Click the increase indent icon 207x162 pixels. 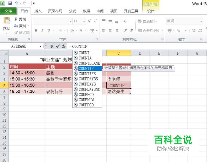tap(132, 30)
